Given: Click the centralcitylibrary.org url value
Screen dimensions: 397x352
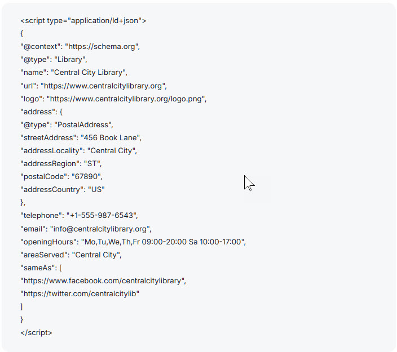Looking at the screenshot, I should click(104, 86).
